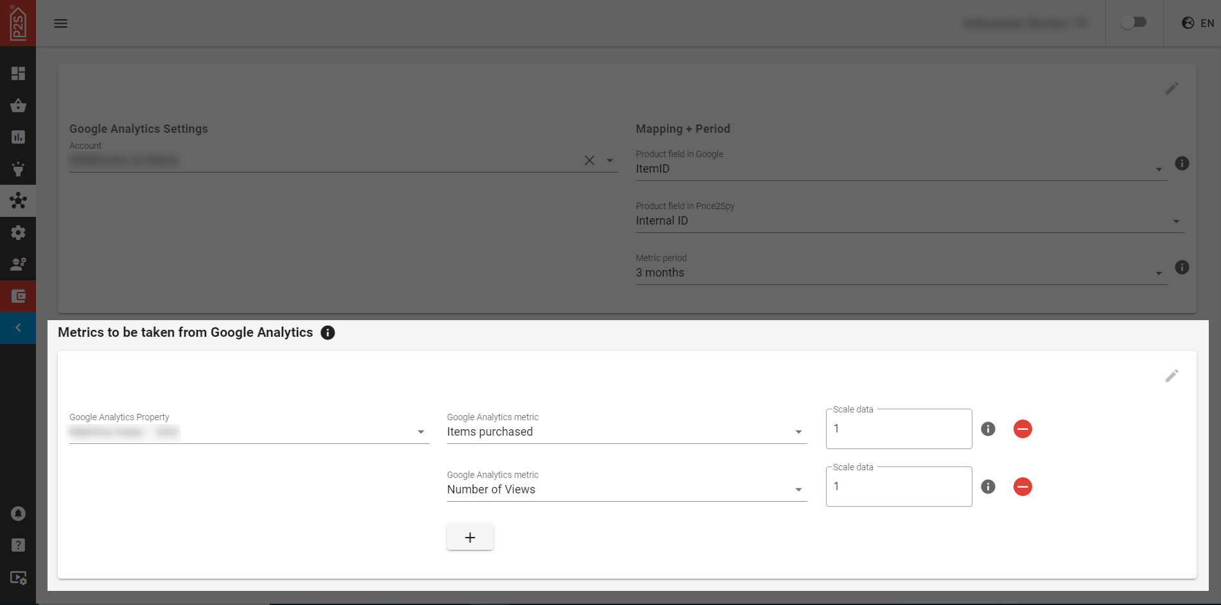Show info for Product field in Google
The image size is (1221, 605).
pos(1182,164)
